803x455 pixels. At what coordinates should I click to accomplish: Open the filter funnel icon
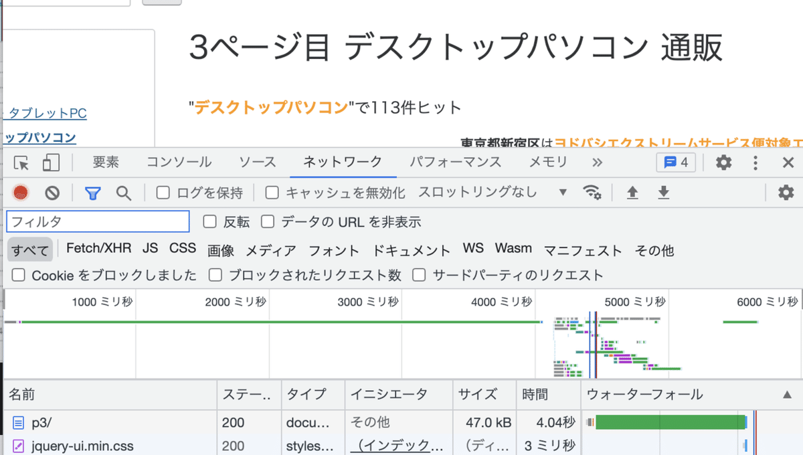point(92,193)
